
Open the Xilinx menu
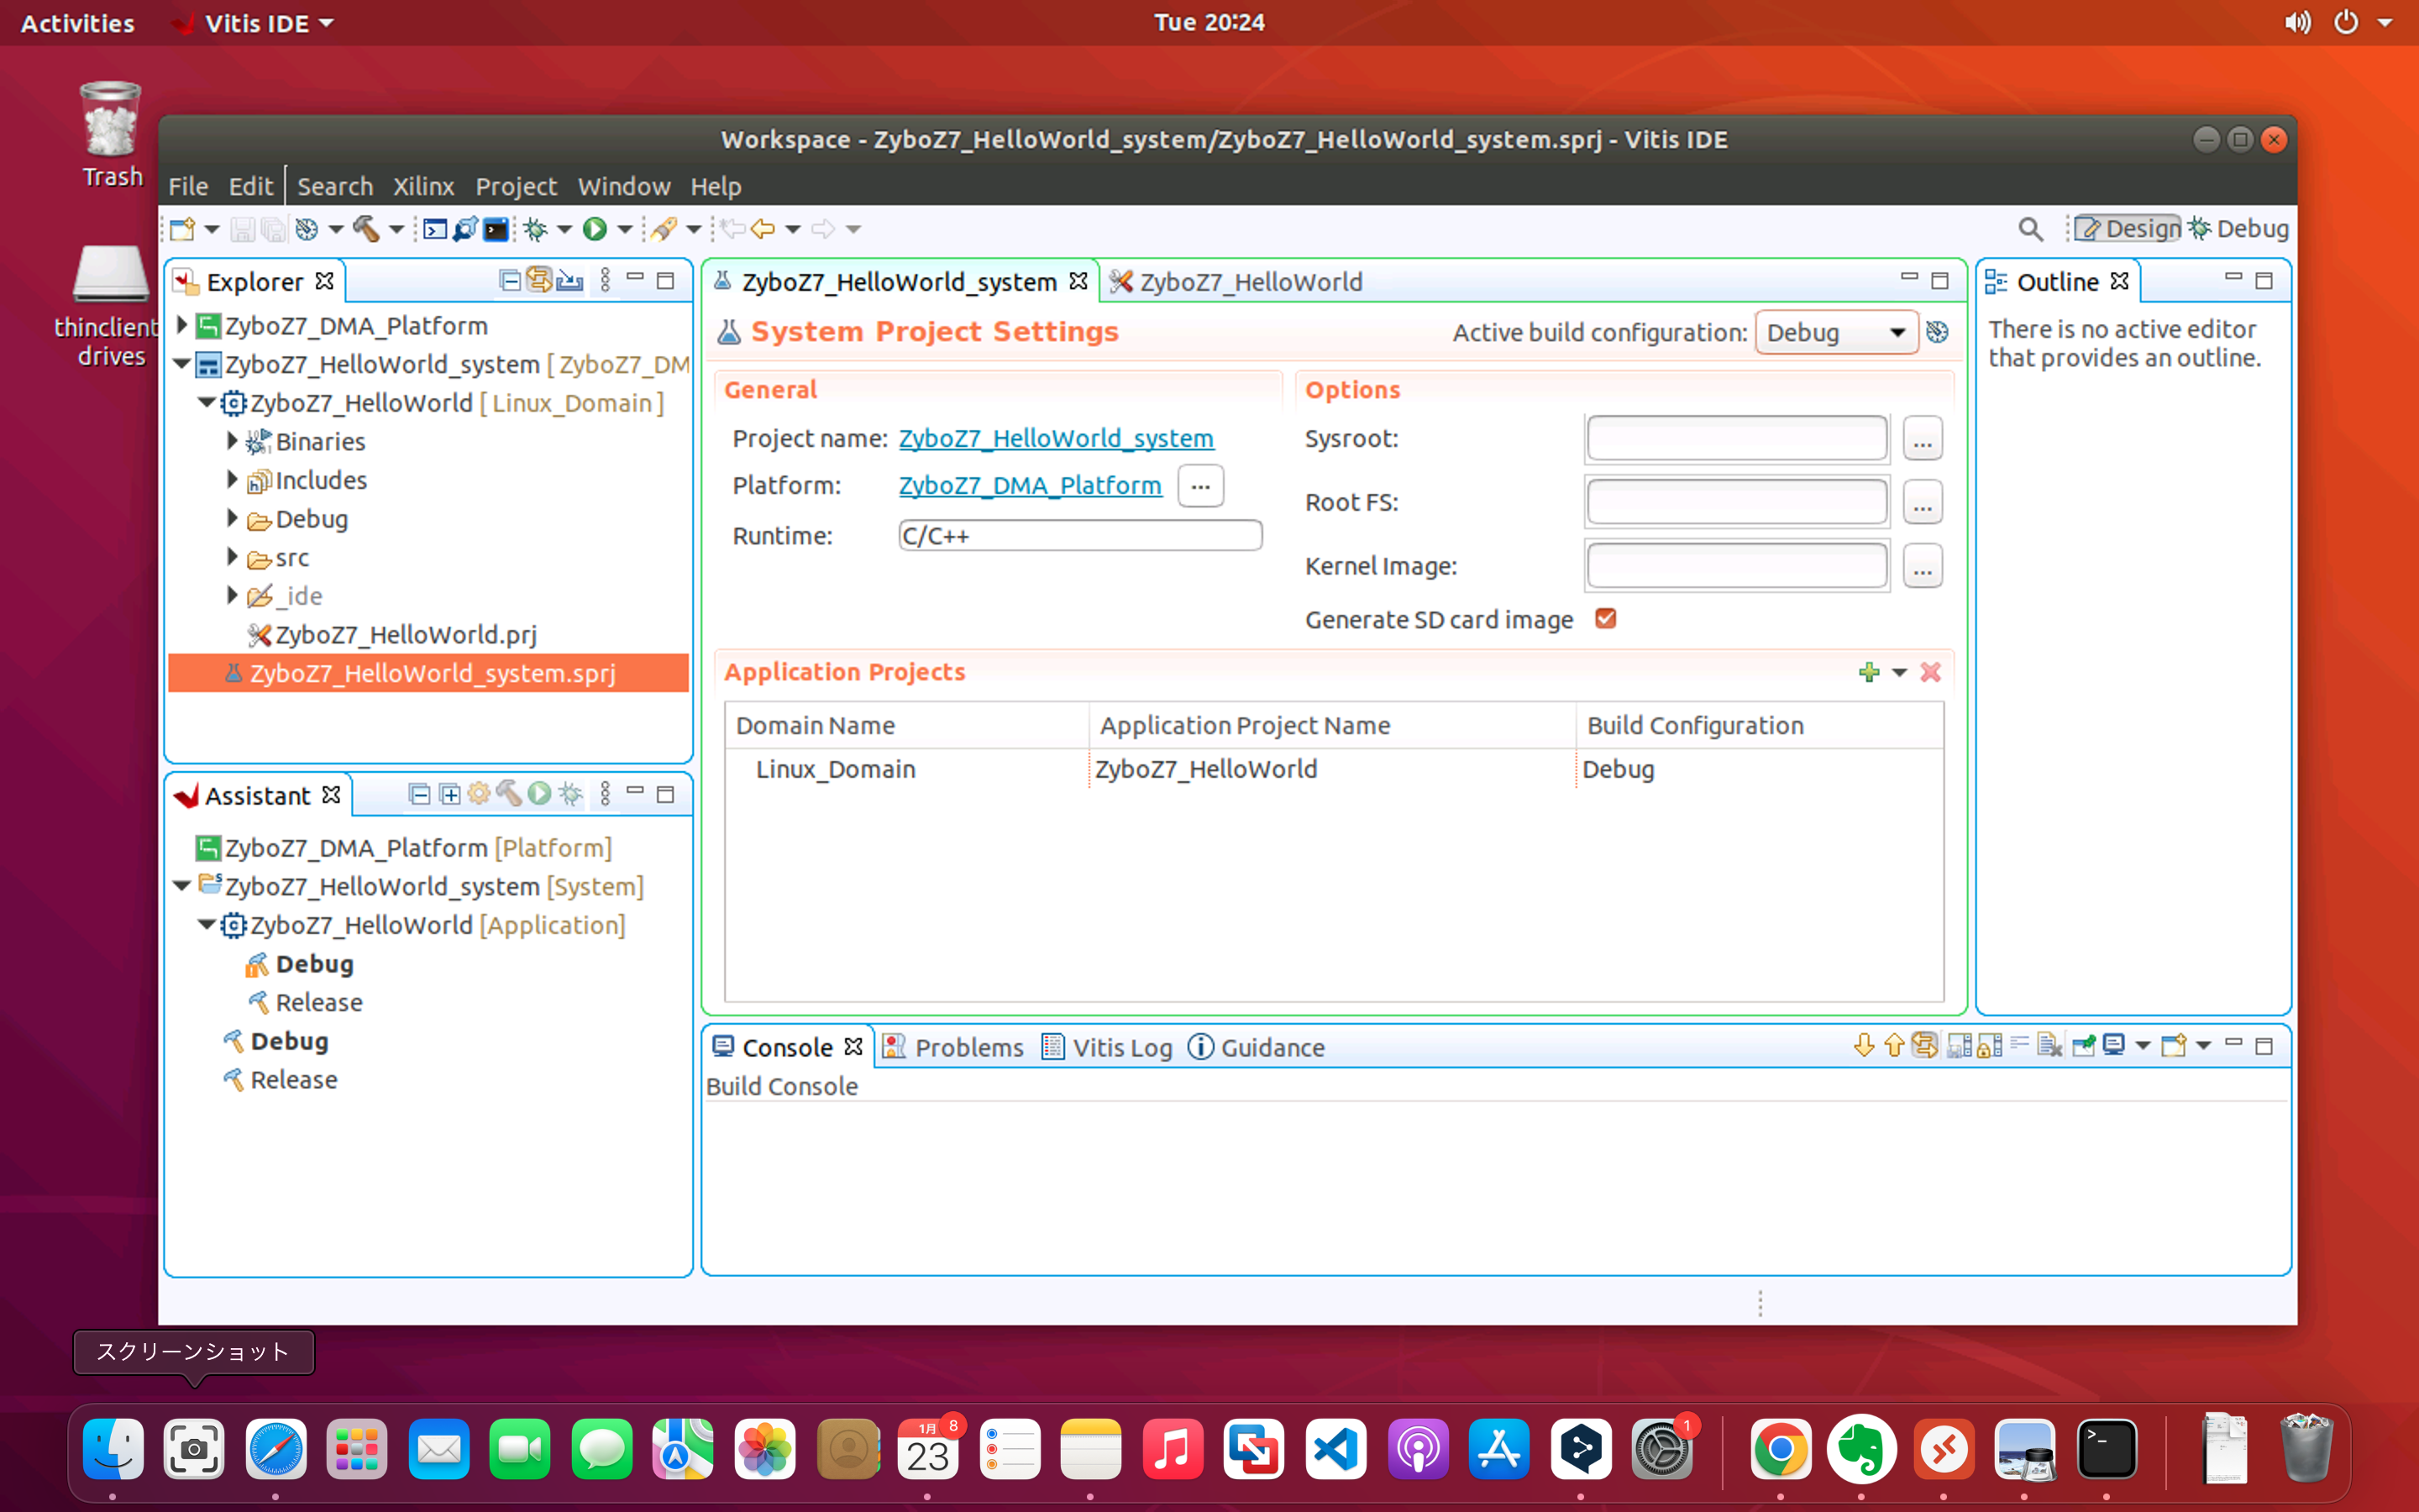(x=424, y=186)
